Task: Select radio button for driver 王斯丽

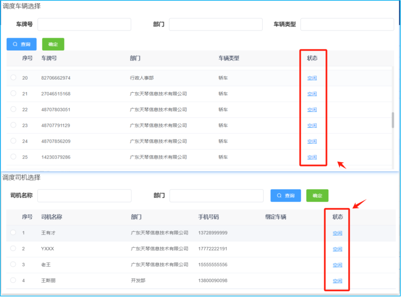Action: tap(13, 280)
